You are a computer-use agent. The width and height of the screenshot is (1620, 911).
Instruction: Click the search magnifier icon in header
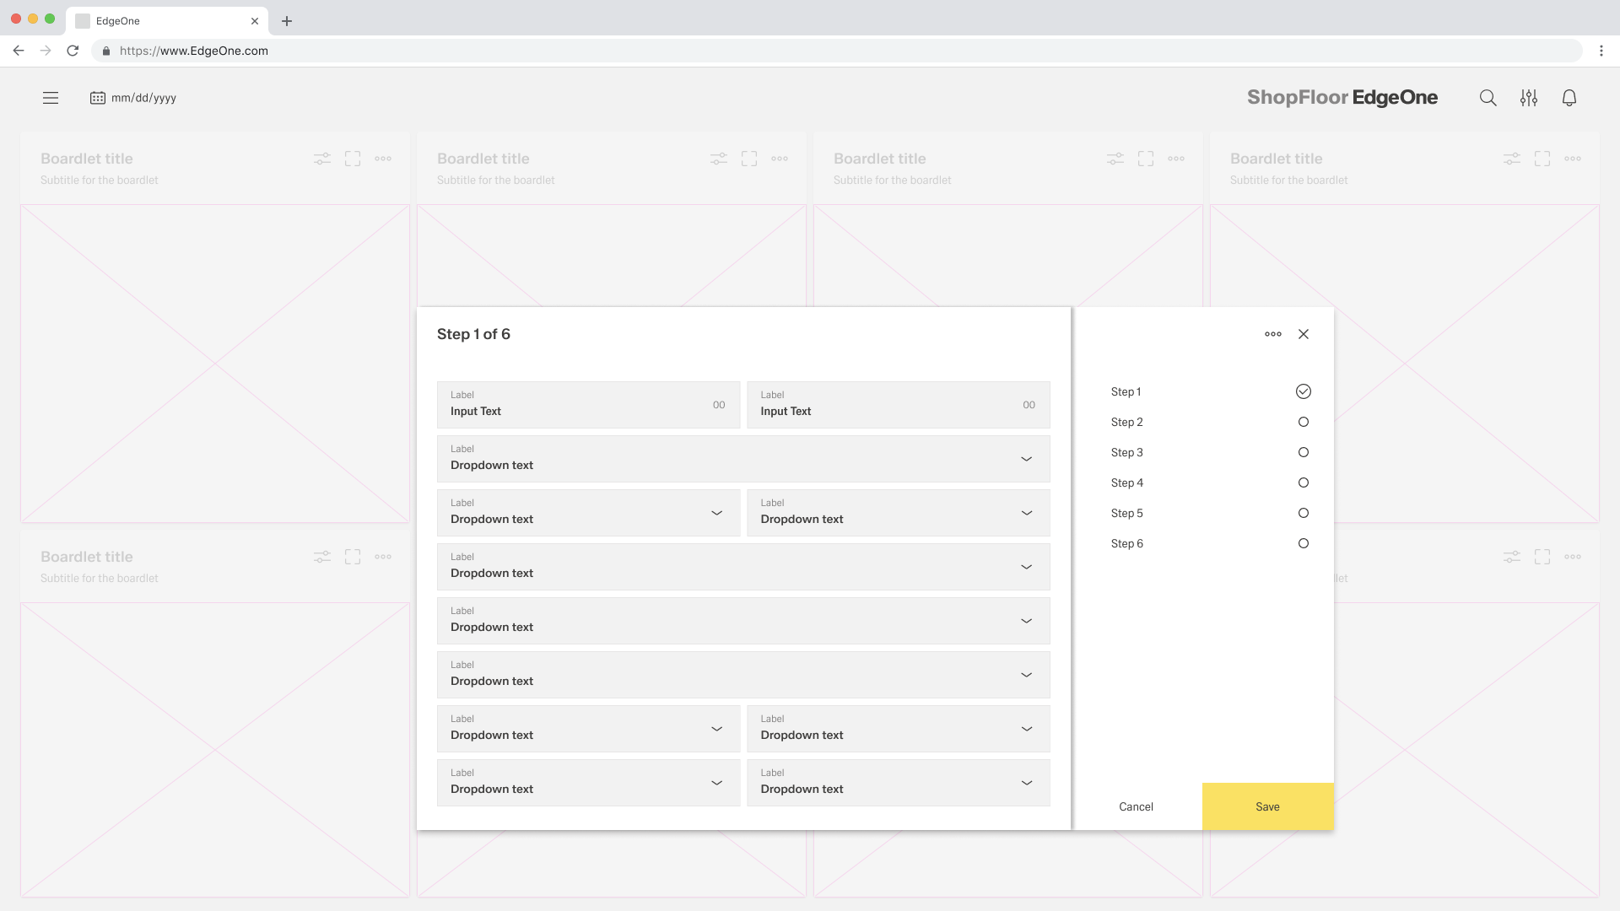coord(1488,98)
